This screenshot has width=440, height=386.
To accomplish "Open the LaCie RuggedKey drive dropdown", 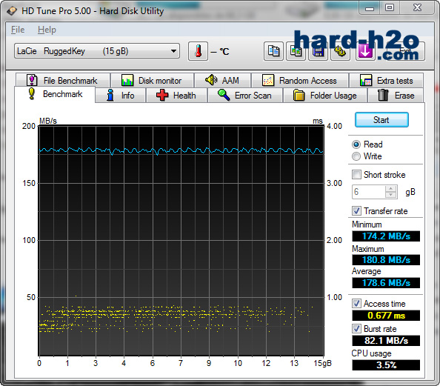I will tap(97, 51).
